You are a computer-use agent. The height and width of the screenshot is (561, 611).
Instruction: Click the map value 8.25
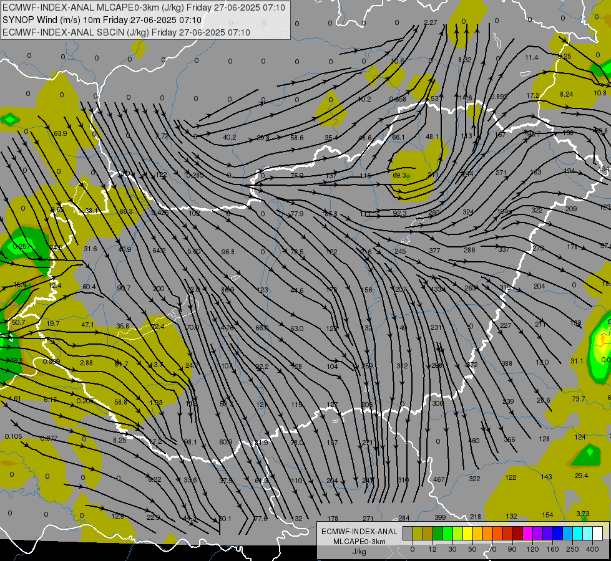click(x=120, y=440)
